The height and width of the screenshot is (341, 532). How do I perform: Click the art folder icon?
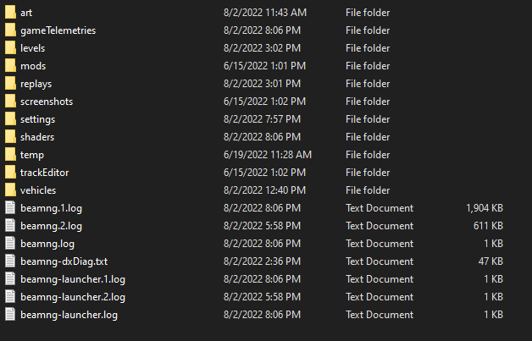coord(10,13)
